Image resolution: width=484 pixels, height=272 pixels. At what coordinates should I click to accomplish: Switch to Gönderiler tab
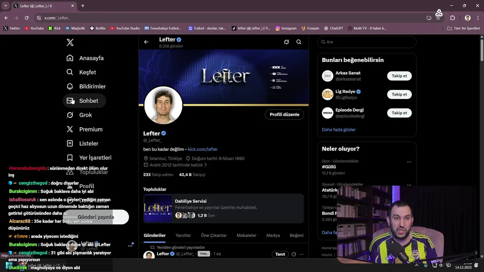click(155, 235)
